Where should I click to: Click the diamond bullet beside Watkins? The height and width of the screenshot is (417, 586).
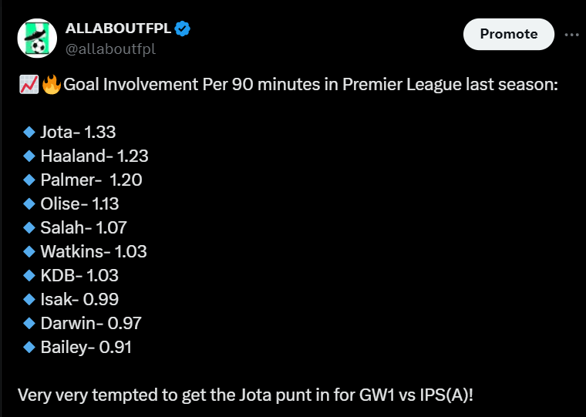(29, 251)
